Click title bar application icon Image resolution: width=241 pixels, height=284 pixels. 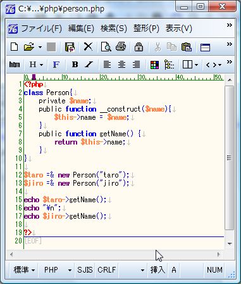click(10, 9)
